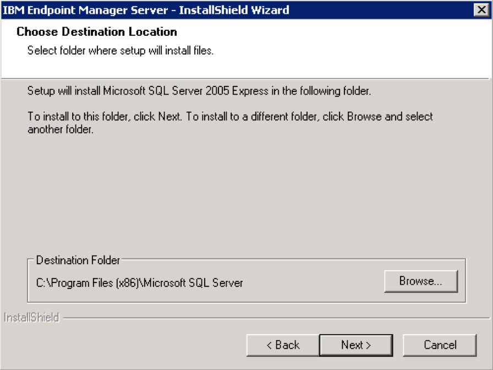This screenshot has width=493, height=370.
Task: Click the 'another folder.' text line
Action: pyautogui.click(x=61, y=130)
